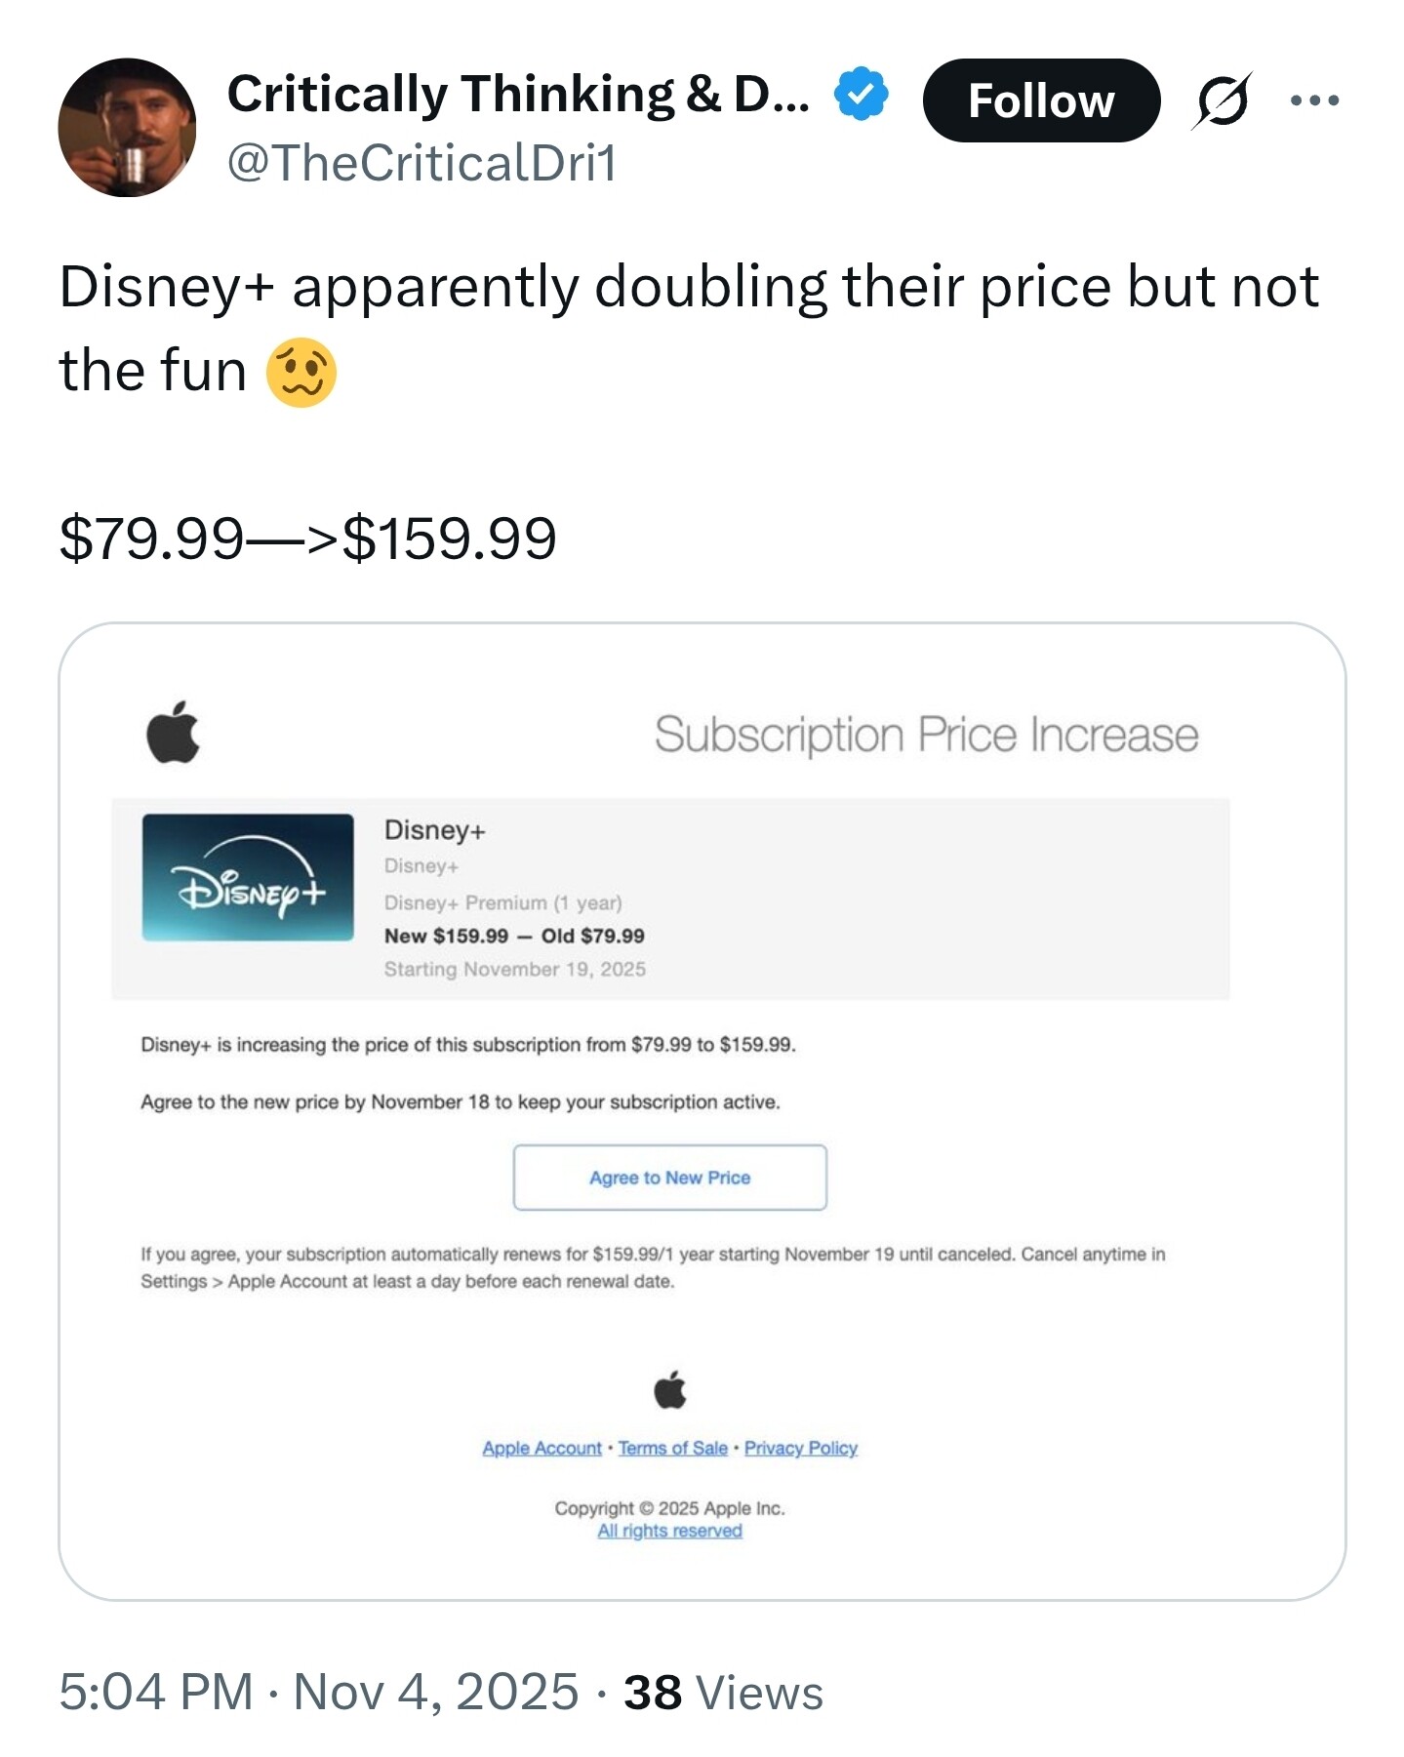Click the 5:04 PM Nov 4, 2025 timestamp
The width and height of the screenshot is (1404, 1757).
318,1692
